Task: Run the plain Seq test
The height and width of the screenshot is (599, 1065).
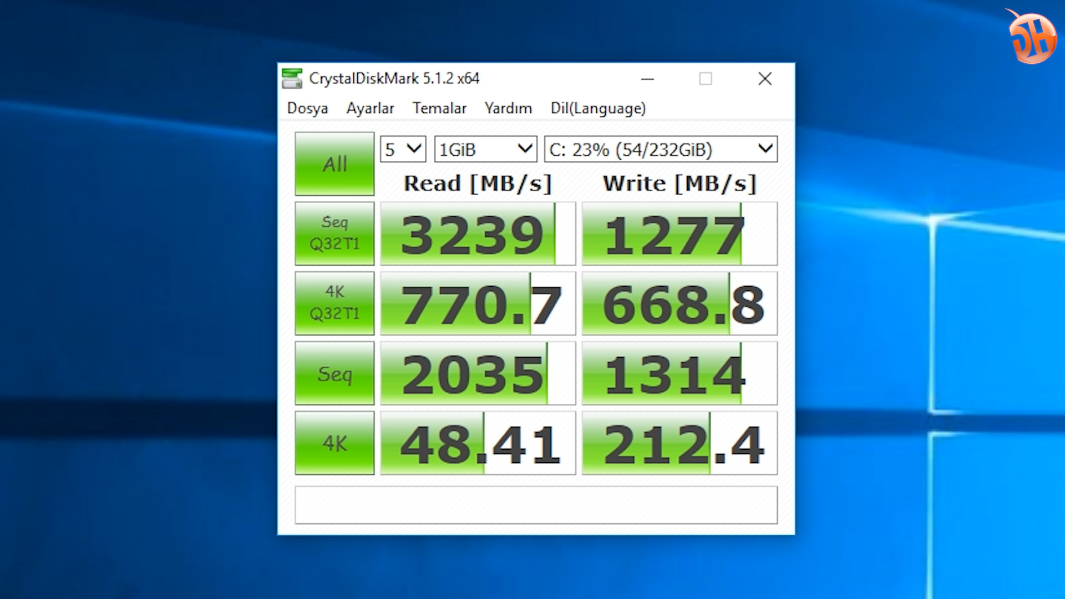Action: (334, 373)
